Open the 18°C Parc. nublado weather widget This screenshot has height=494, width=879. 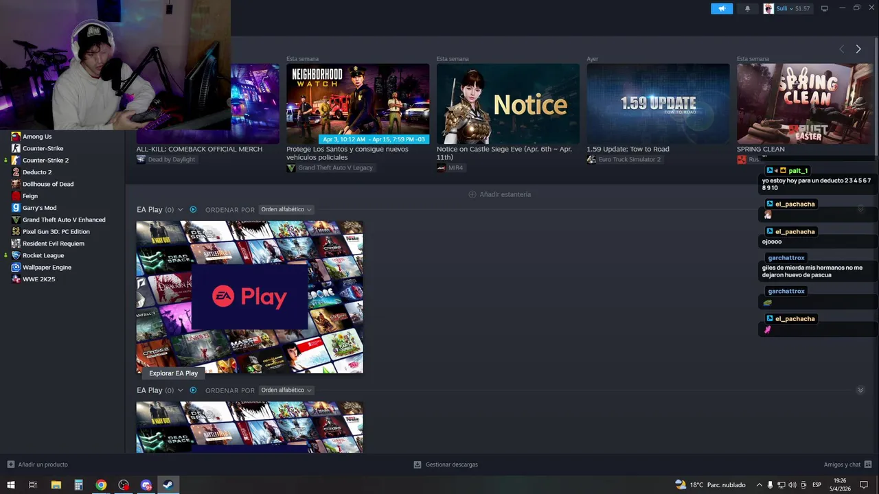pyautogui.click(x=710, y=484)
